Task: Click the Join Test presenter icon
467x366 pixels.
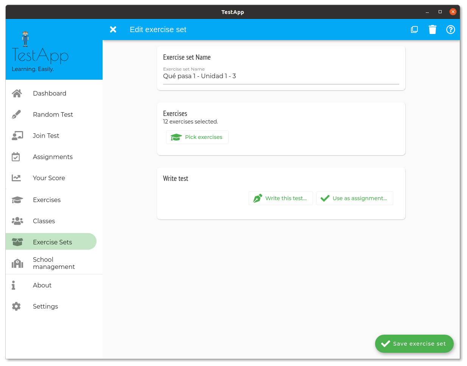Action: click(x=17, y=136)
